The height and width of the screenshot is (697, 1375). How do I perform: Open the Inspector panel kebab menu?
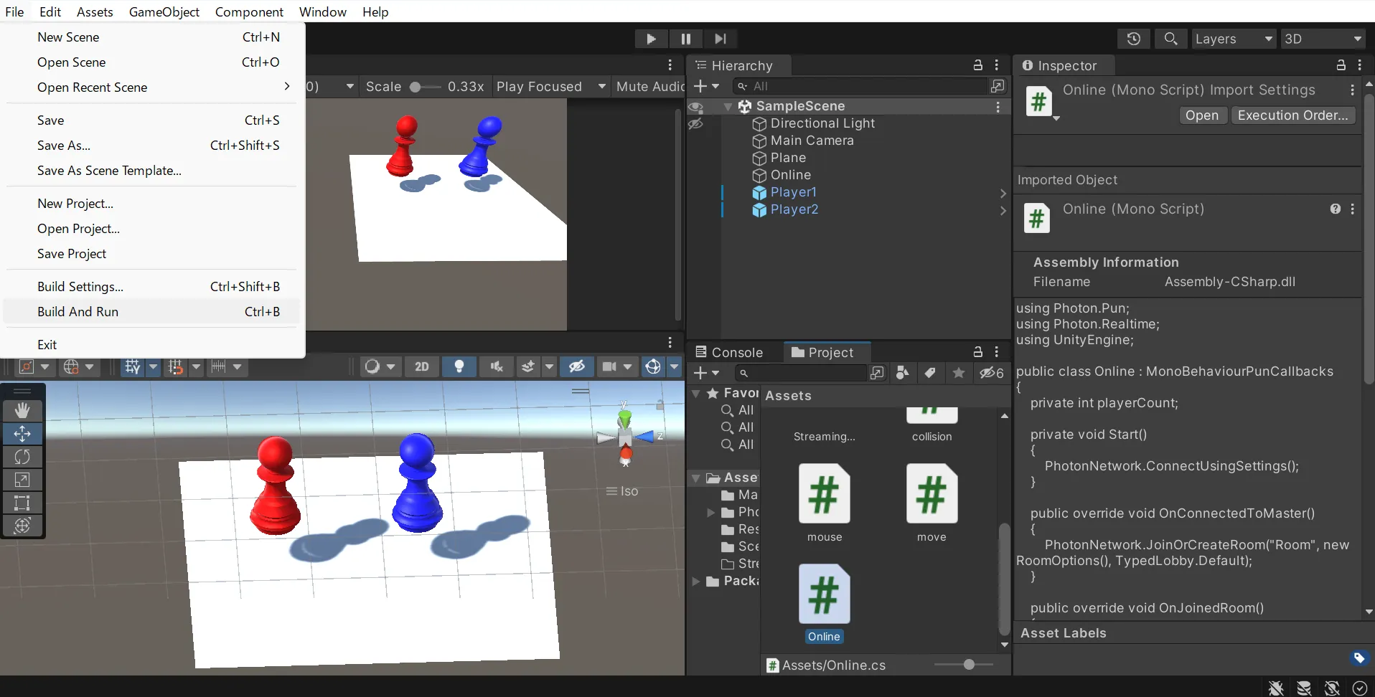(1360, 65)
